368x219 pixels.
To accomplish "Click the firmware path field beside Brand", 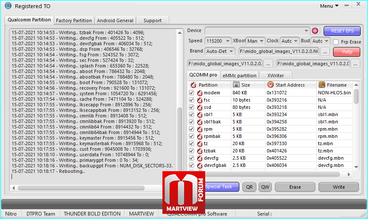I will (x=279, y=51).
